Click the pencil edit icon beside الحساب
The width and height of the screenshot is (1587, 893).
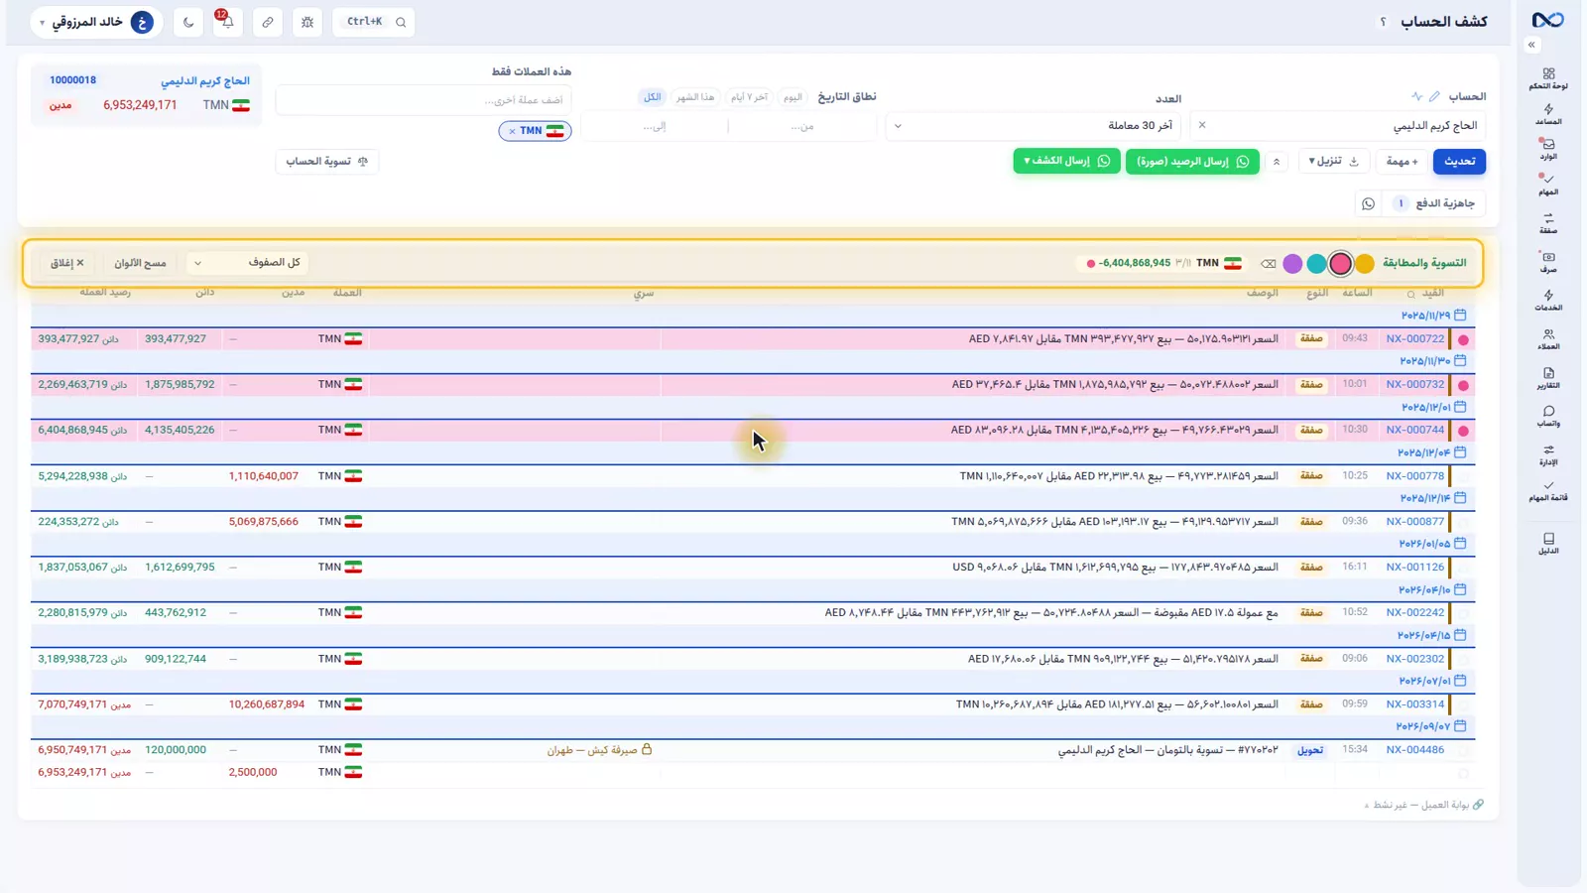1434,96
